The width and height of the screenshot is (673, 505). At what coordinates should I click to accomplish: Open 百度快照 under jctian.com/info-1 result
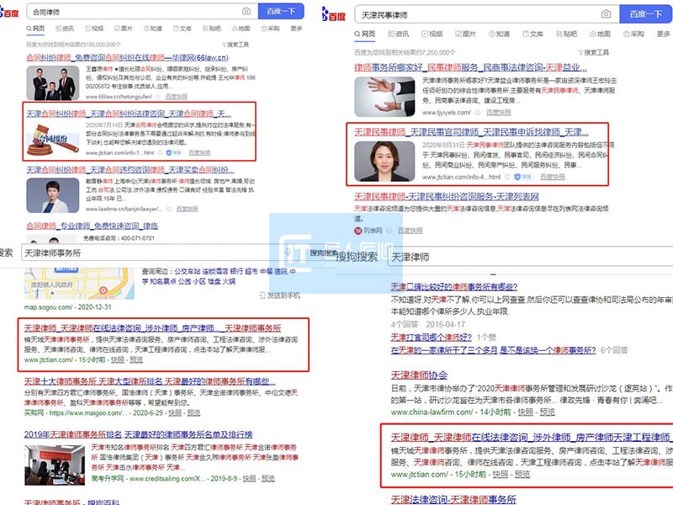199,153
